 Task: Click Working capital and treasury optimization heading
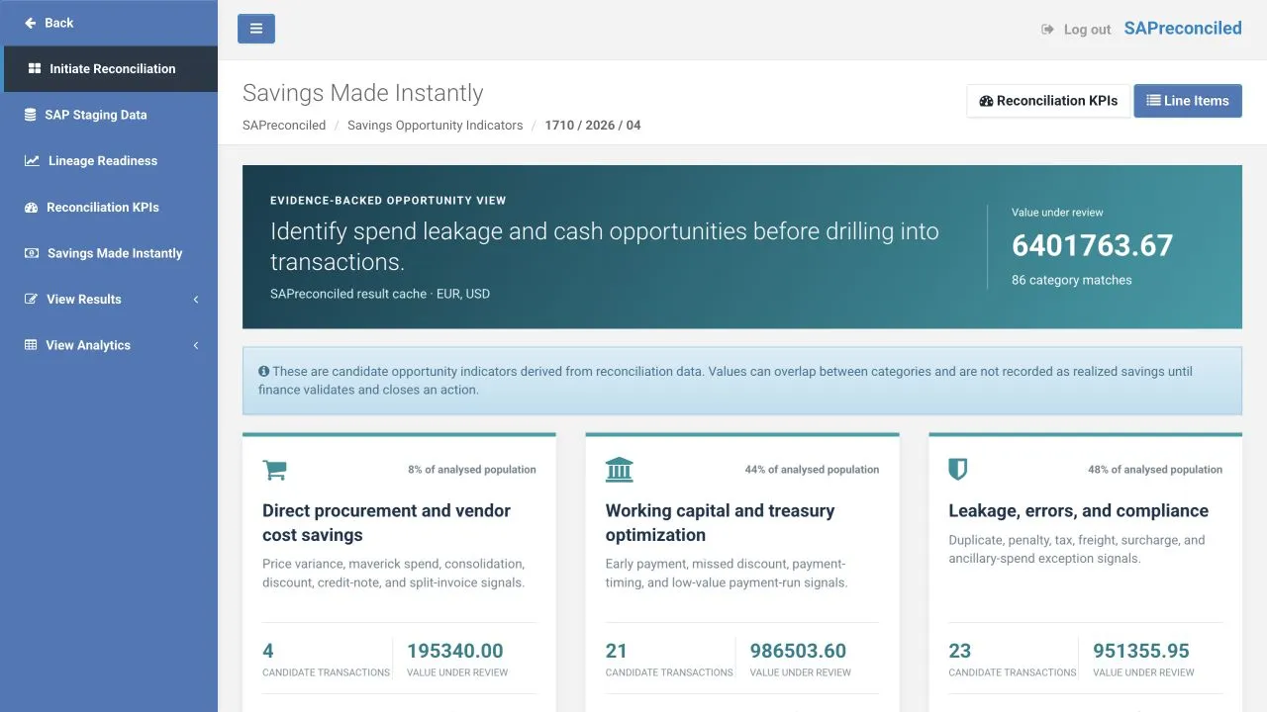(720, 523)
